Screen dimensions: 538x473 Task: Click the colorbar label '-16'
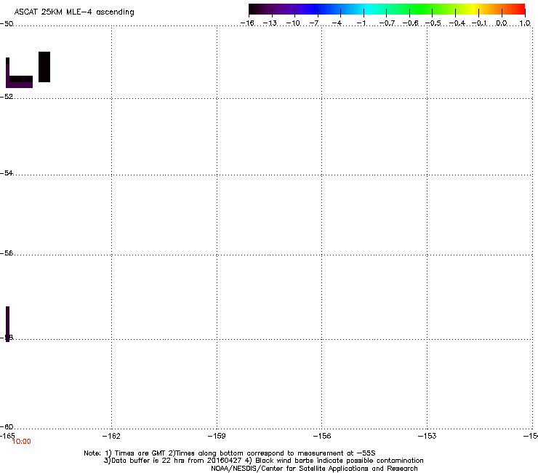[x=247, y=23]
